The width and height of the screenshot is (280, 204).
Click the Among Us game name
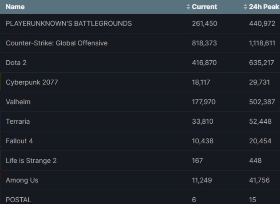point(22,181)
